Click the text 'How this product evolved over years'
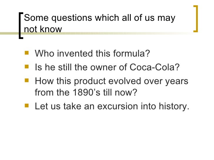Image resolution: width=214 pixels, height=160 pixels. coord(111,81)
